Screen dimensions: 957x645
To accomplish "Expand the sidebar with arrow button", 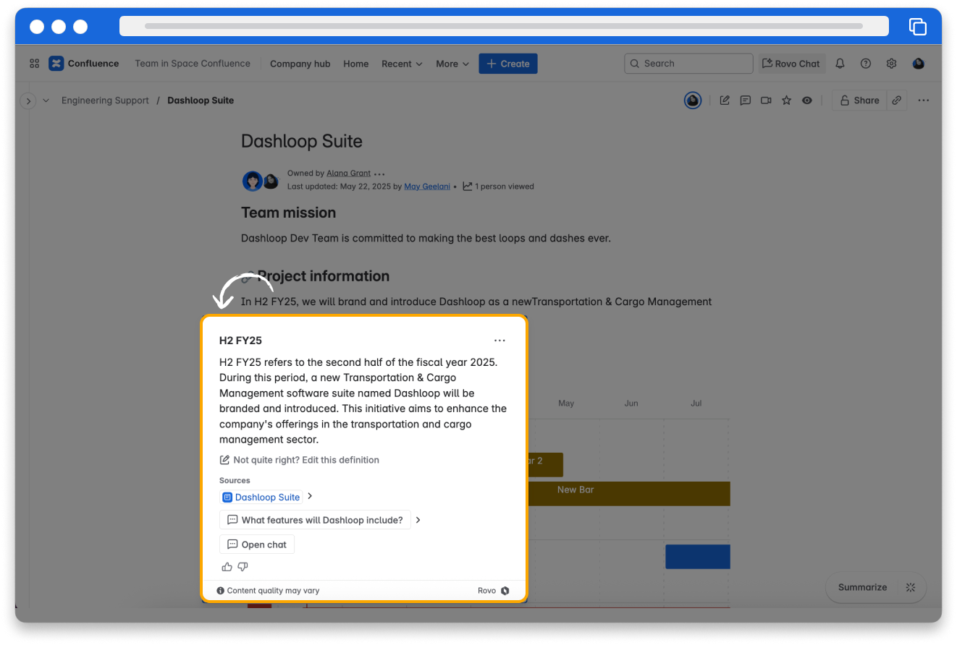I will click(x=28, y=101).
